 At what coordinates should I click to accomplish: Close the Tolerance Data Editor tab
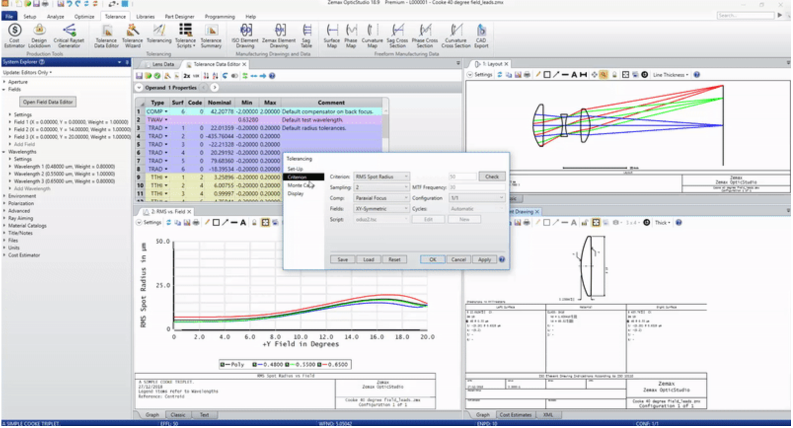point(244,65)
